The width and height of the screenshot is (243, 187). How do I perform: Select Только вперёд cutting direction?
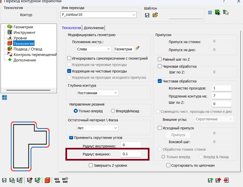[76, 111]
